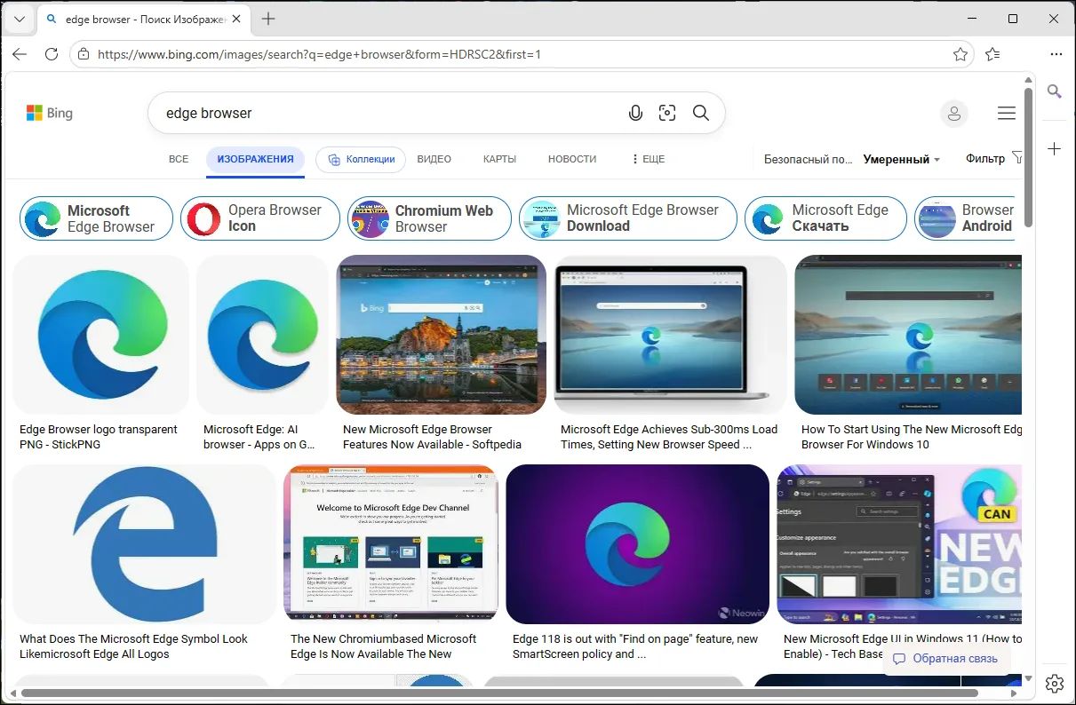The height and width of the screenshot is (705, 1076).
Task: Select Browser Android suggestion chip
Action: pos(967,218)
